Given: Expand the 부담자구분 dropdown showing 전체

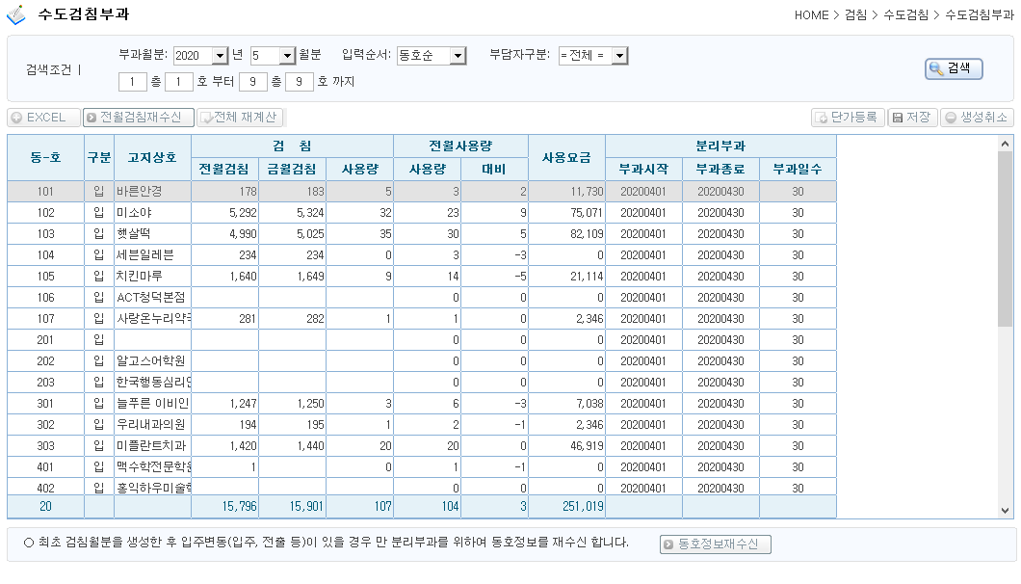Looking at the screenshot, I should 592,55.
